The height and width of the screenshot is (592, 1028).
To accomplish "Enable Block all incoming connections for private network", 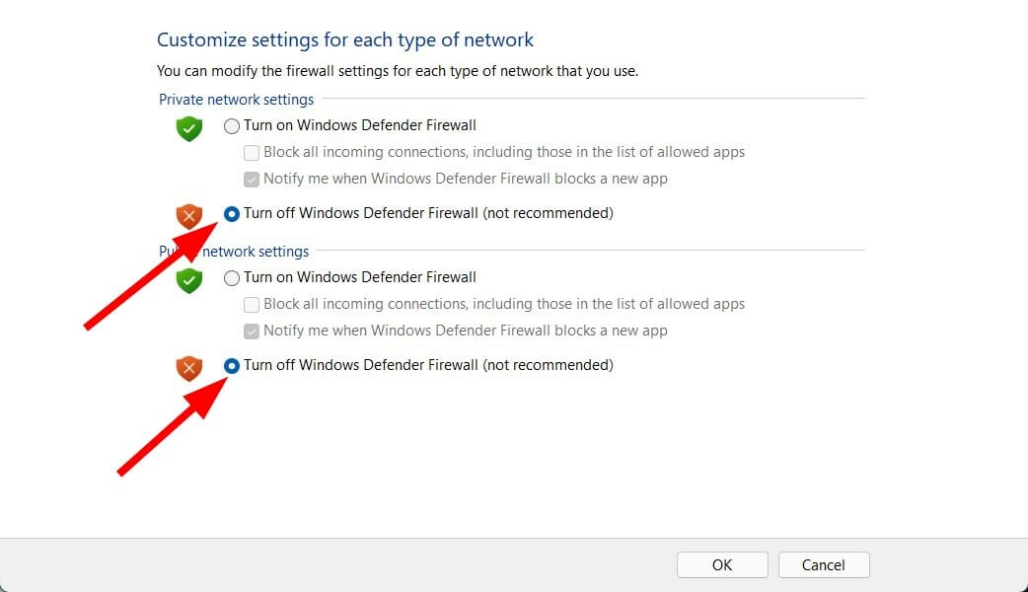I will point(252,152).
